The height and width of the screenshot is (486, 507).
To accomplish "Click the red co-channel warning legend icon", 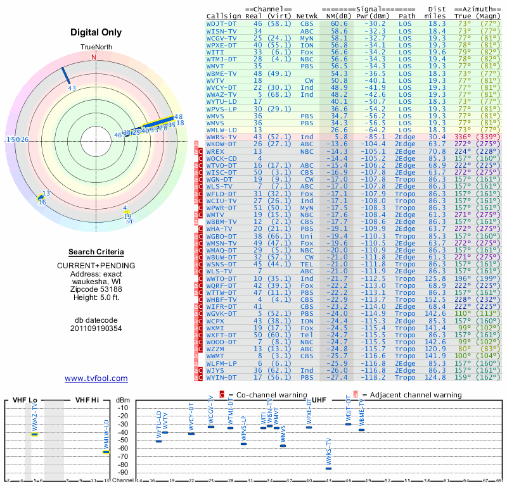I will point(222,394).
